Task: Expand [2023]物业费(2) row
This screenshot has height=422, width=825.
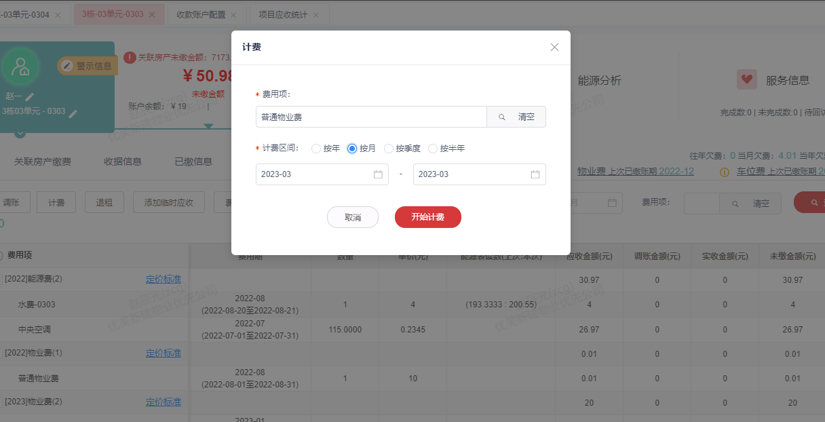Action: (x=33, y=402)
